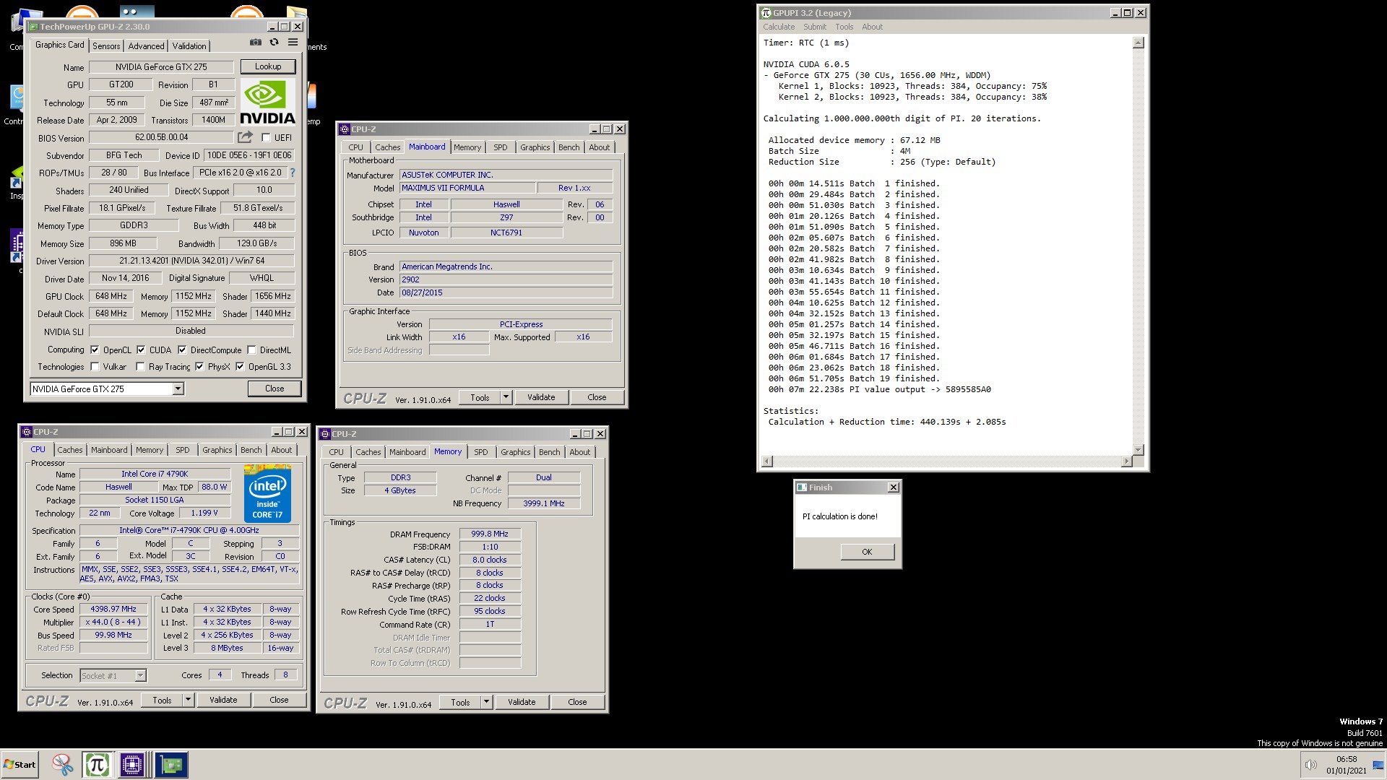Viewport: 1387px width, 780px height.
Task: Open the Validation tab in GPU-Z
Action: tap(189, 46)
